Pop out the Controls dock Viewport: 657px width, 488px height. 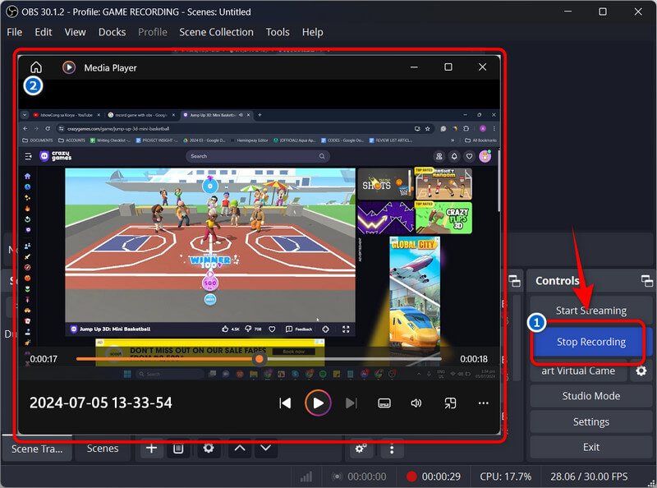tap(646, 281)
